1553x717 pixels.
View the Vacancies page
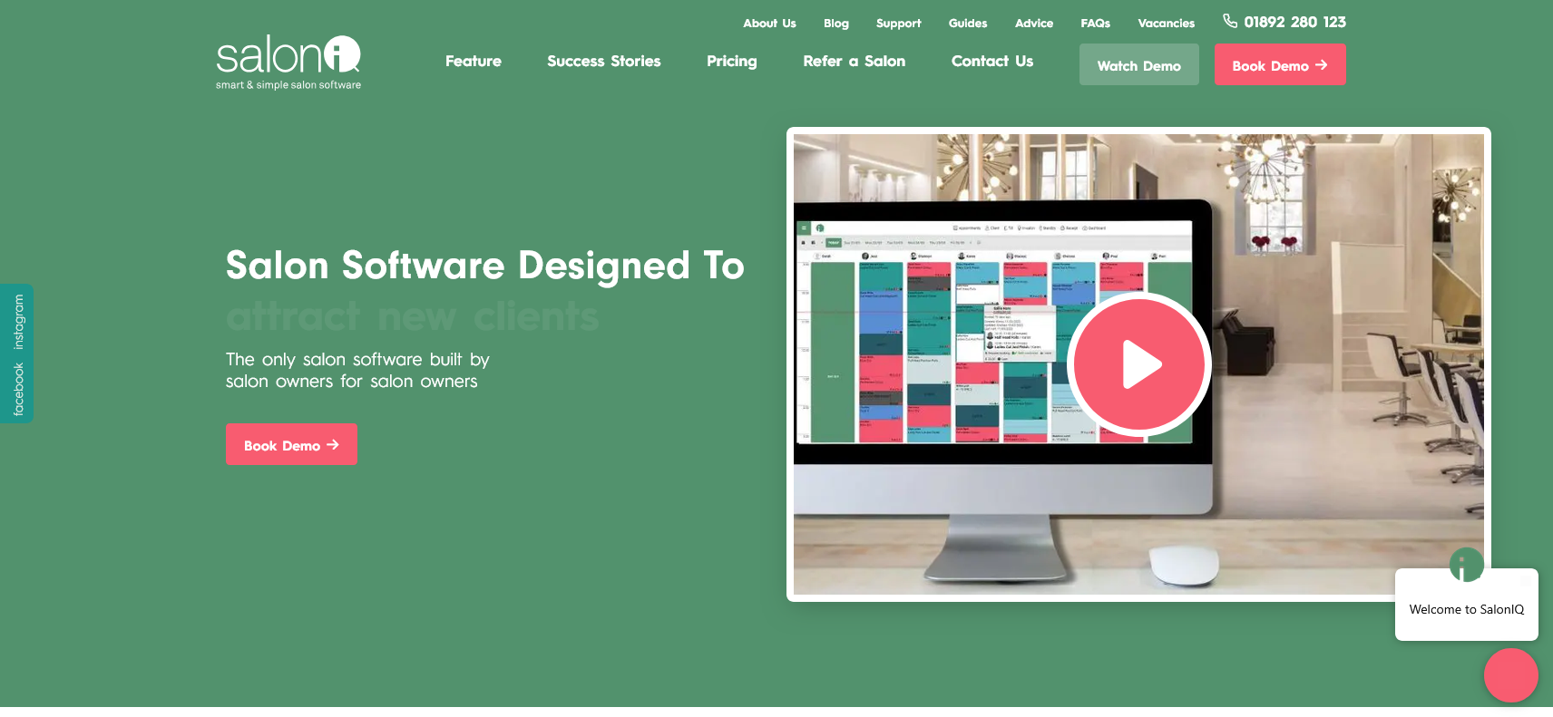click(1167, 24)
